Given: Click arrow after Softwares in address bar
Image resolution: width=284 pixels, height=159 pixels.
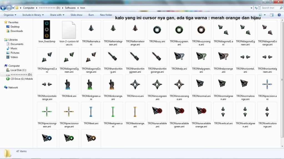Looking at the screenshot, I should click(x=78, y=8).
